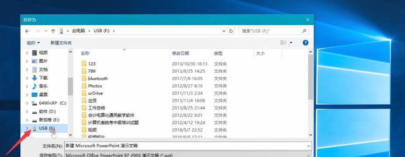405x157 pixels.
Task: Open the help question mark icon
Action: [305, 43]
